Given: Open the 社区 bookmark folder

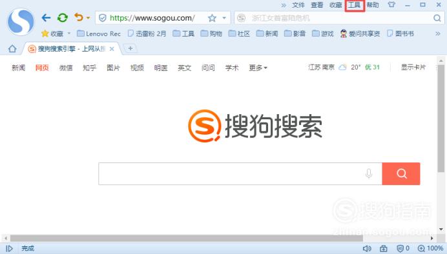Looking at the screenshot, I should point(239,34).
